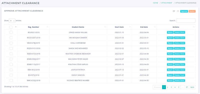
Task: Go to pagination page 5
Action: (179, 87)
